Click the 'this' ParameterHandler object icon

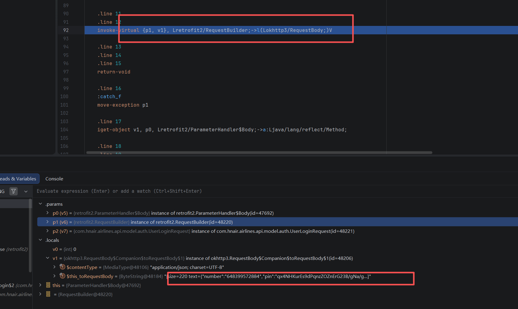(x=48, y=285)
